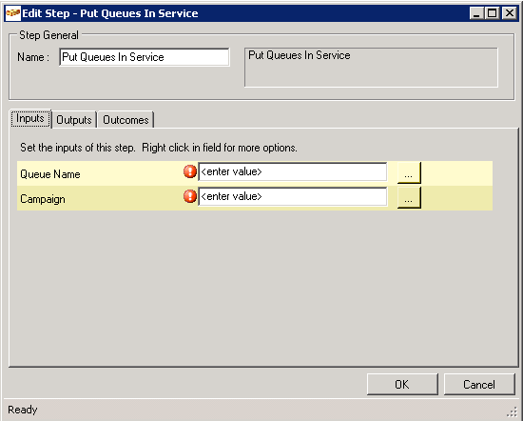The height and width of the screenshot is (421, 523).
Task: Open the Outcomes tab
Action: 126,120
